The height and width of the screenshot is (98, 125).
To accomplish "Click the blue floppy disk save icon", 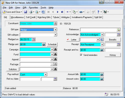I will (25, 12).
